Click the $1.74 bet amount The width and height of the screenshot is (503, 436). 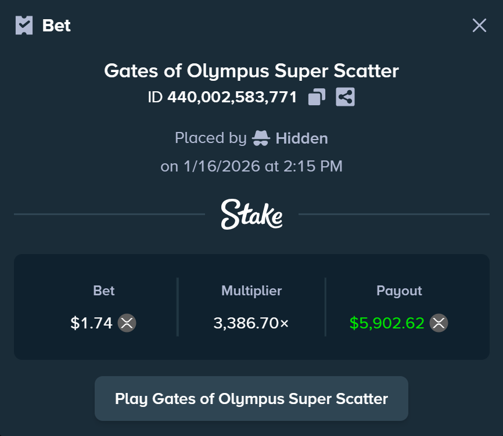[92, 323]
